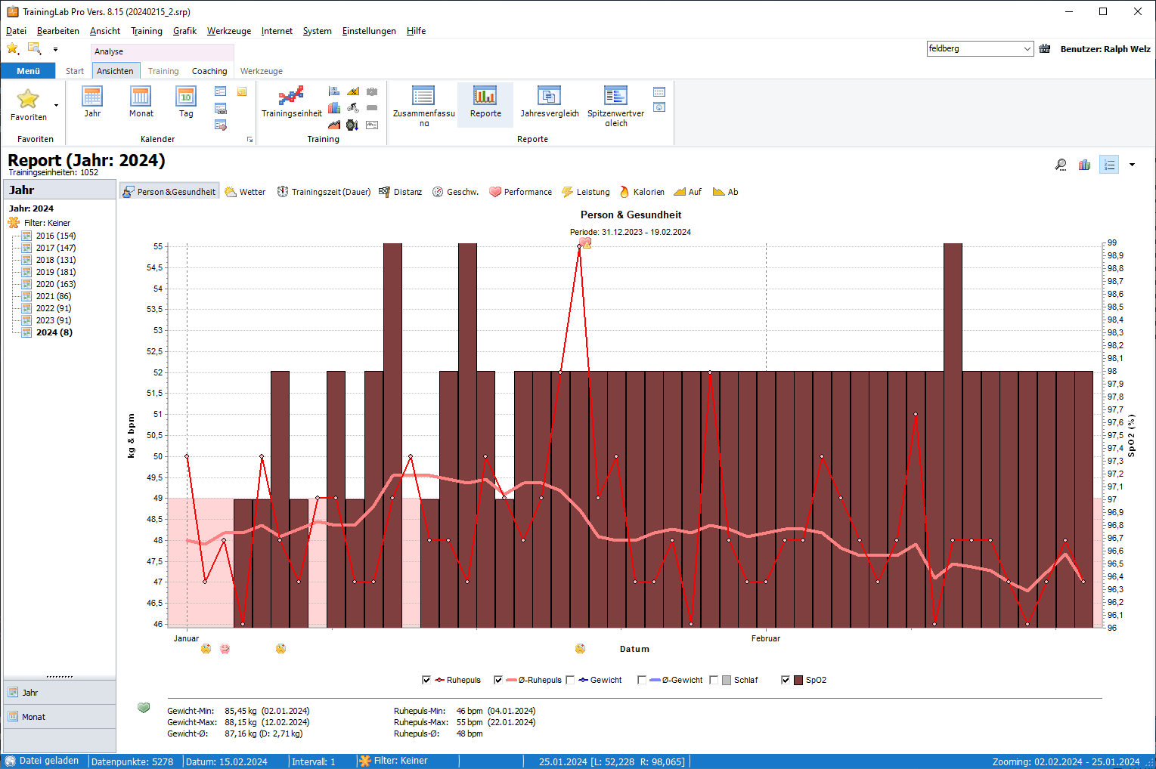Enable the Ø-Gewicht checkbox in legend
The height and width of the screenshot is (769, 1156).
(x=642, y=680)
